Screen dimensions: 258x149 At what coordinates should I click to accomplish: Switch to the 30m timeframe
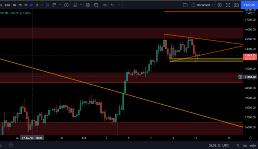7,5
